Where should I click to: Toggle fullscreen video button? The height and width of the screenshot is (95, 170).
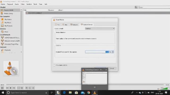point(19,88)
